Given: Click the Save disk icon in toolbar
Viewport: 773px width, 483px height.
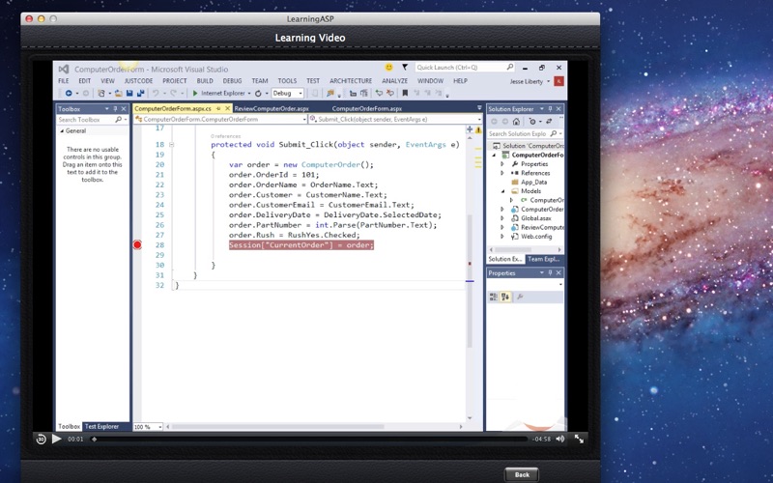Looking at the screenshot, I should pos(129,93).
